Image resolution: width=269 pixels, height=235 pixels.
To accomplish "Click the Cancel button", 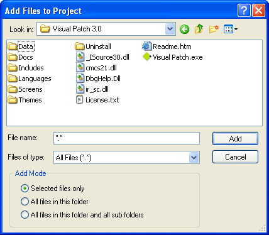I will tap(235, 157).
